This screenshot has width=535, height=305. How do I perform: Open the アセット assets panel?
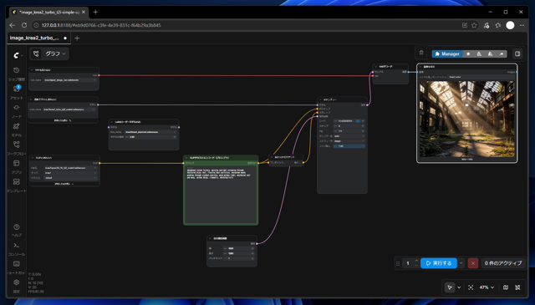tap(17, 92)
